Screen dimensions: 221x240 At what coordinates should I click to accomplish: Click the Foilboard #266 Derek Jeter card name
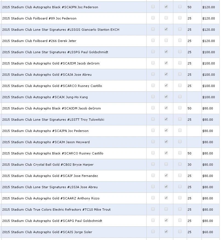coord(39,41)
